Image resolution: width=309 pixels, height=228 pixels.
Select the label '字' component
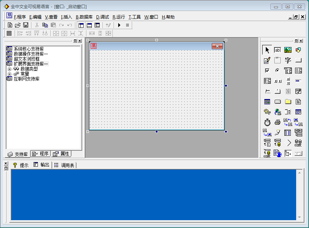click(288, 60)
